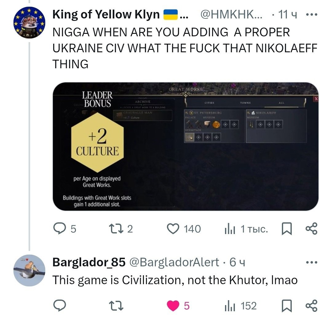Bookmark Barglador_85's reply
The width and height of the screenshot is (332, 322).
[287, 306]
